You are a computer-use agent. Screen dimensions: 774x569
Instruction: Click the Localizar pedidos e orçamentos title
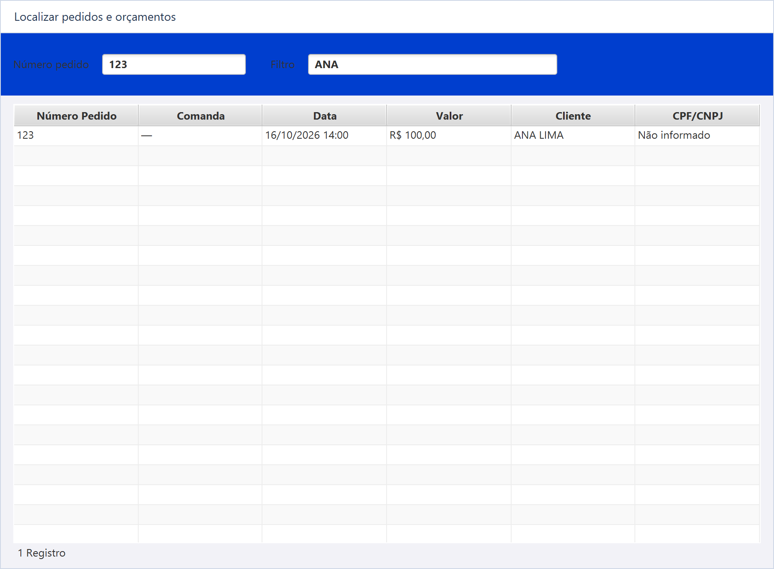point(95,17)
